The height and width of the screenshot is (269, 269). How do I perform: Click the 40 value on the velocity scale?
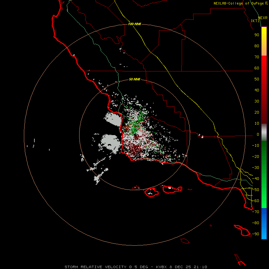click(257, 90)
